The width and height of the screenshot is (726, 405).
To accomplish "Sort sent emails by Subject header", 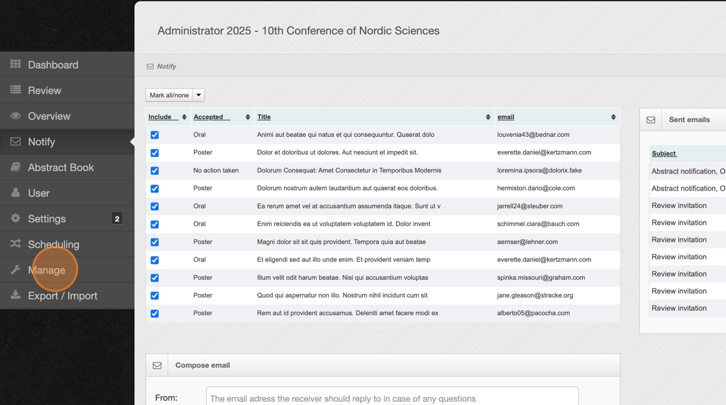I will point(664,154).
